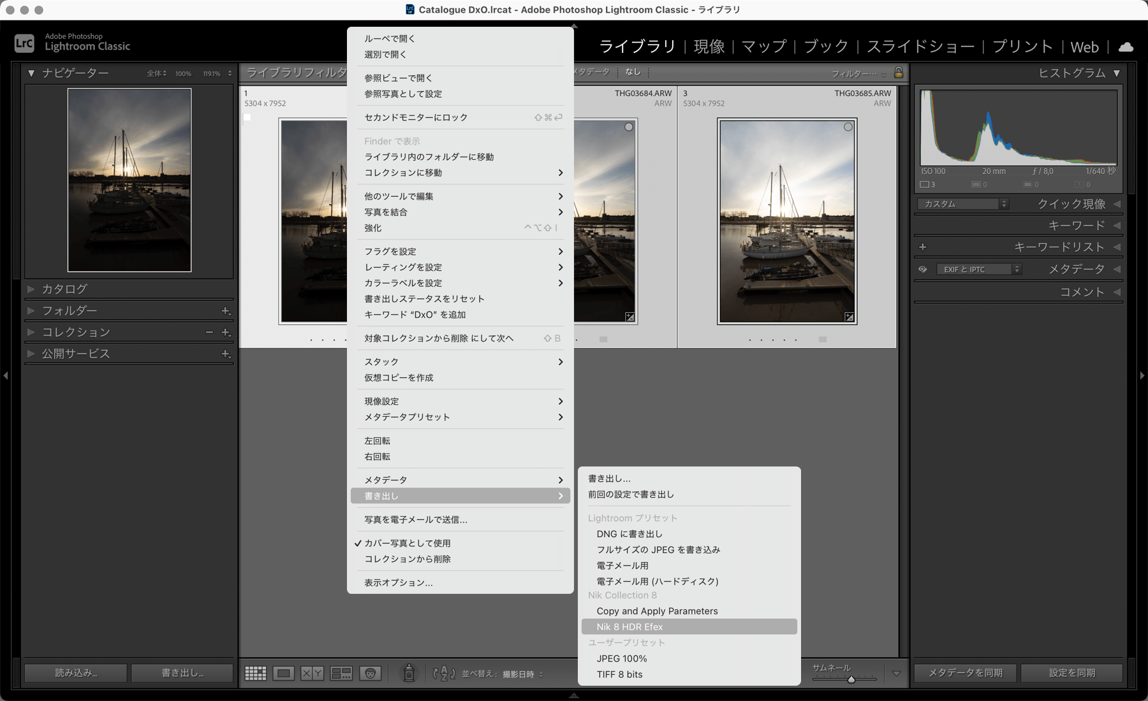Click develop-adjustments badge on THG03685.ARW thumbnail

pos(849,317)
